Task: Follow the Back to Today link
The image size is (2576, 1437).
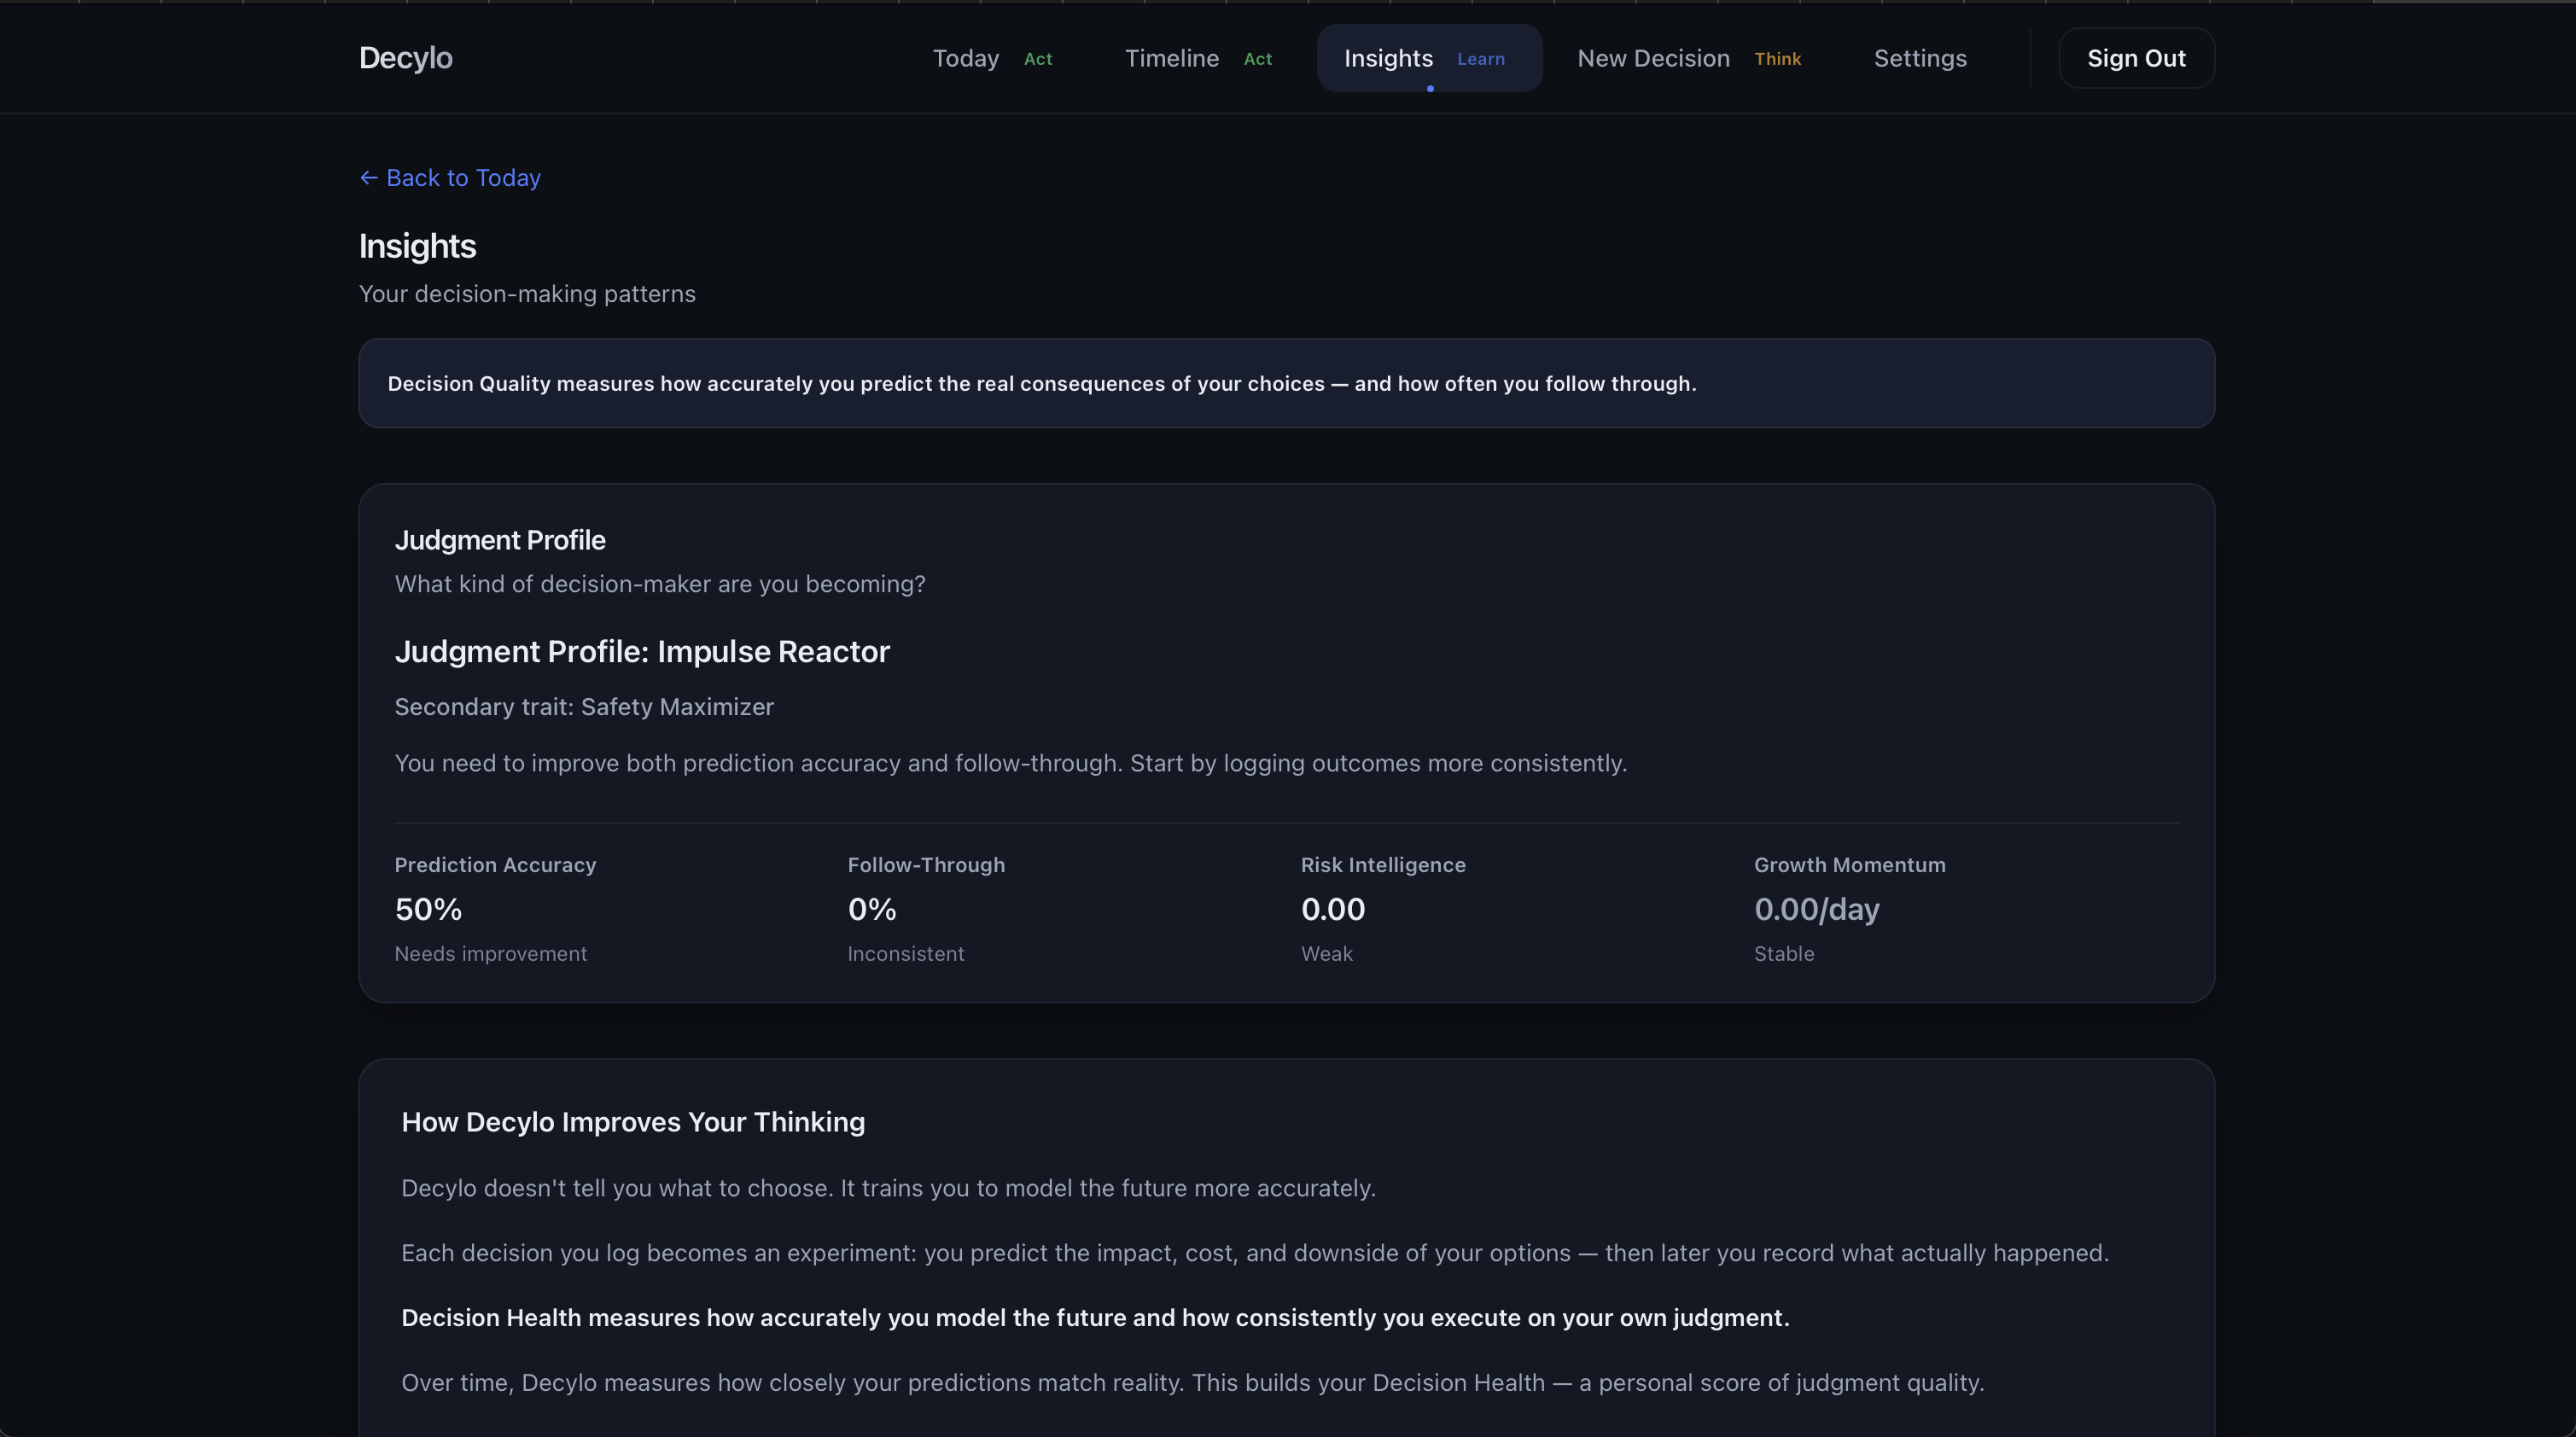Action: [x=450, y=178]
